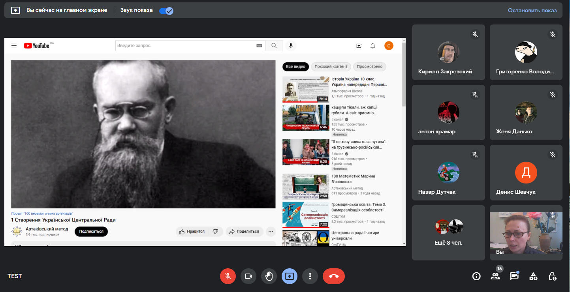This screenshot has width=570, height=292.
Task: Click the main video player image
Action: 143,134
